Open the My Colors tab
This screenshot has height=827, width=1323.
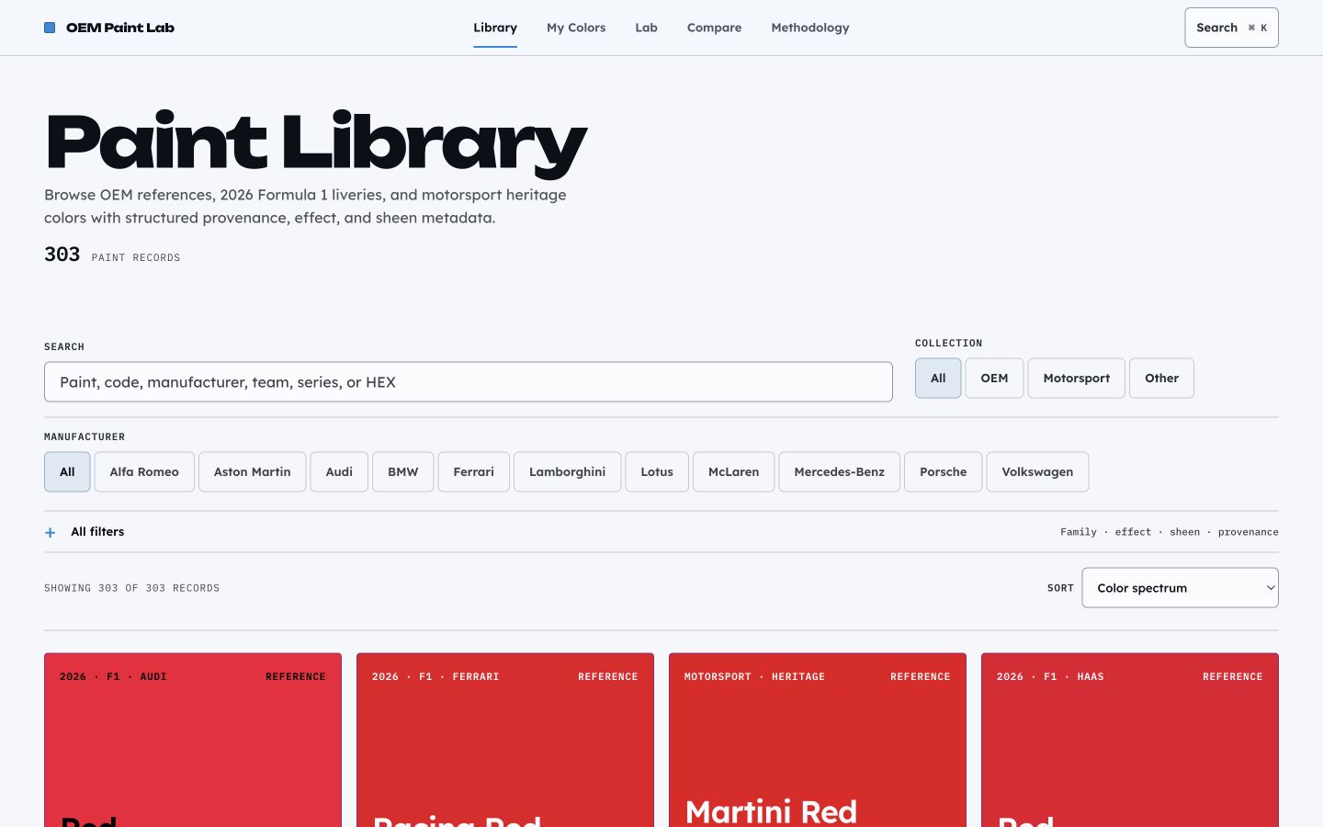point(576,28)
